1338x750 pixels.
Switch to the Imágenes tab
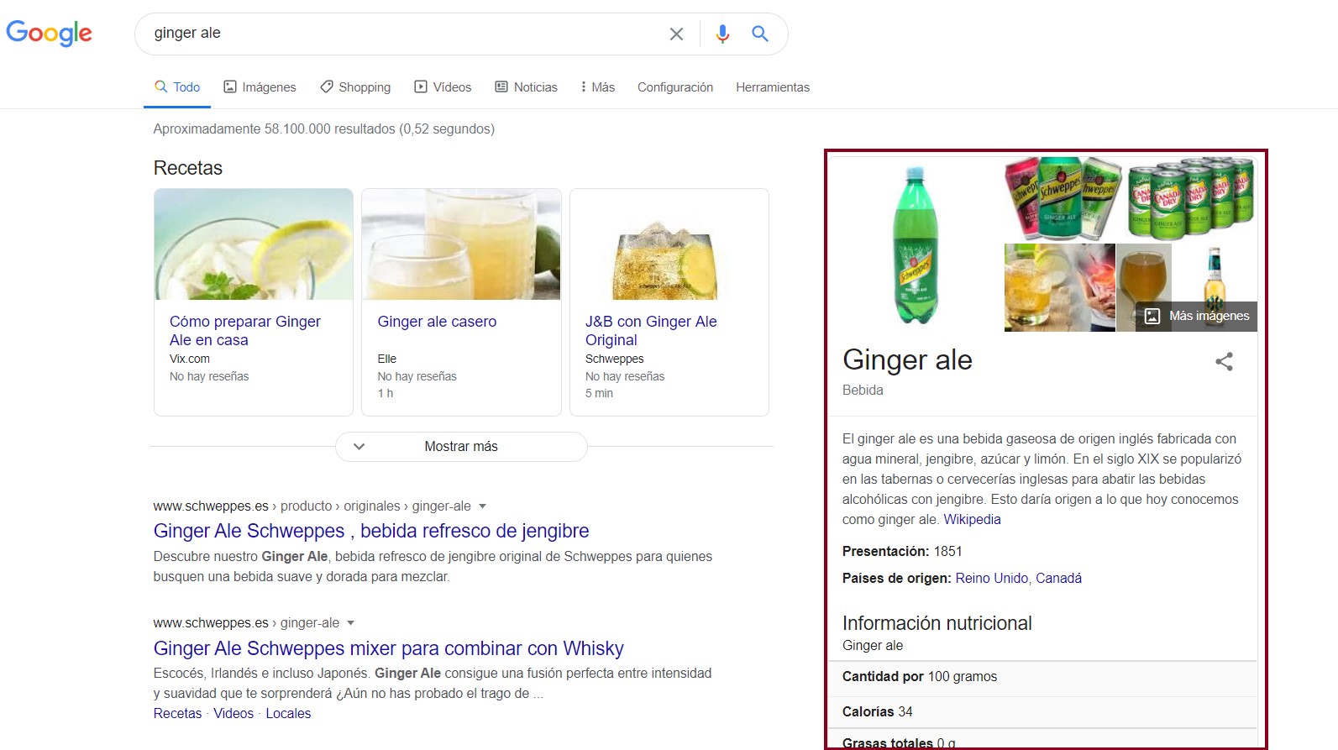(x=260, y=87)
